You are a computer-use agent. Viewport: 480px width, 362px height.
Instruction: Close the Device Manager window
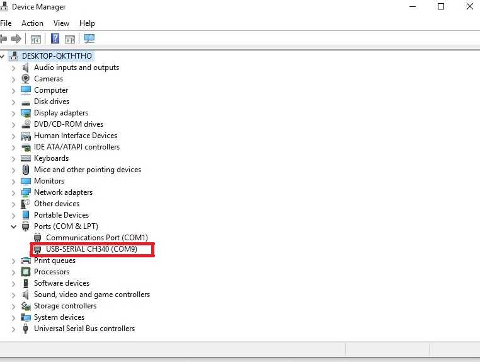coord(469,6)
